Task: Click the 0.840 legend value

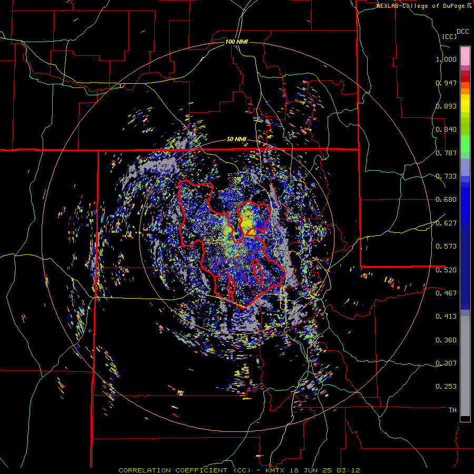Action: [446, 130]
